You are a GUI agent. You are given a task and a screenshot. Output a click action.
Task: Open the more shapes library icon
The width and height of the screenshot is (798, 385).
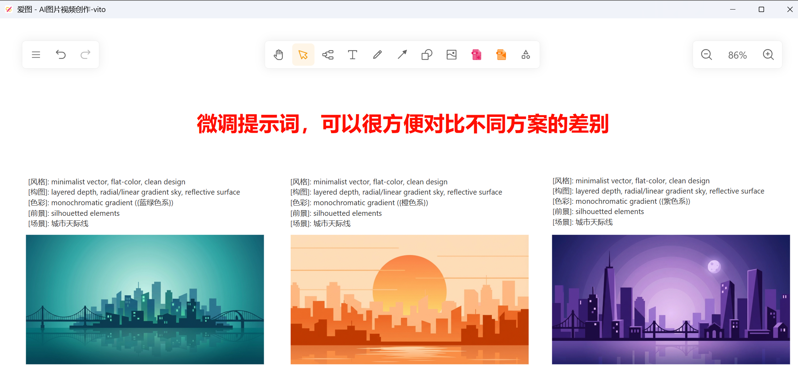click(526, 55)
